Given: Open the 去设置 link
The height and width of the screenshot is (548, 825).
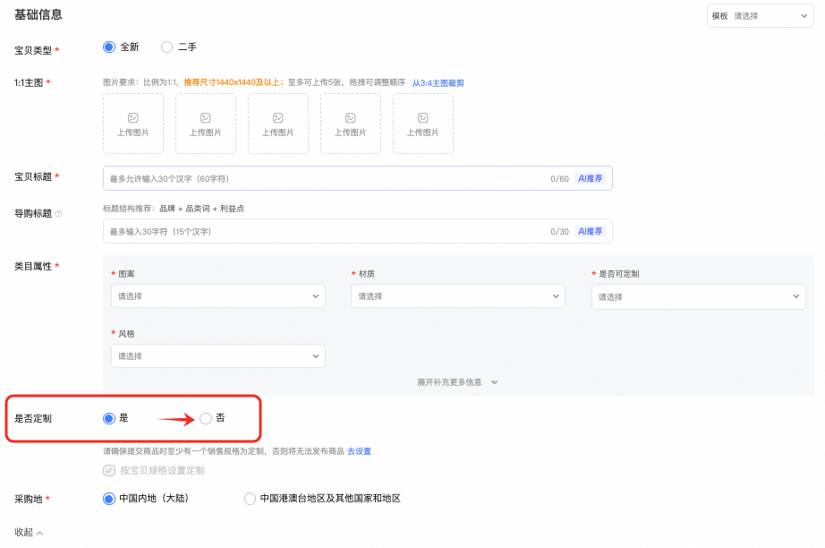Looking at the screenshot, I should pyautogui.click(x=360, y=451).
